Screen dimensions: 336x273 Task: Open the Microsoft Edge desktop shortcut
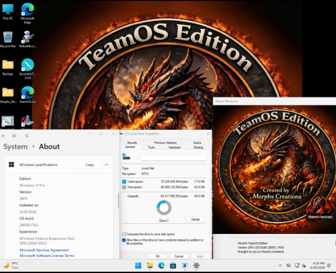28,13
